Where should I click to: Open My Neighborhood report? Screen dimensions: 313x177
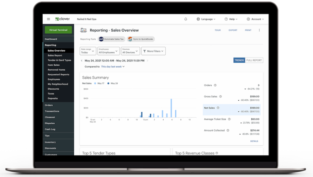click(58, 84)
